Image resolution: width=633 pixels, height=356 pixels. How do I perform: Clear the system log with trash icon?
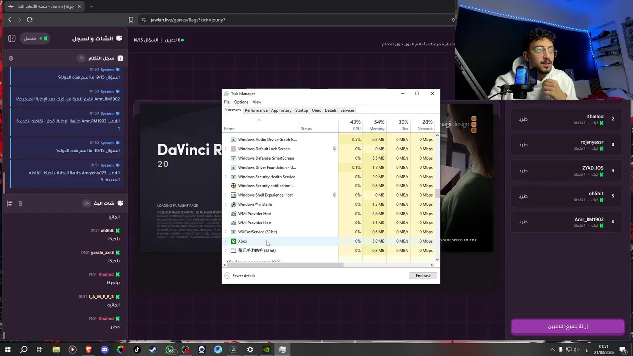pos(11,58)
